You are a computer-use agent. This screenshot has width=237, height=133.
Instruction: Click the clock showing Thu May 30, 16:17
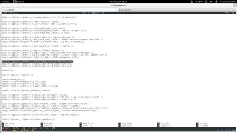point(118,1)
